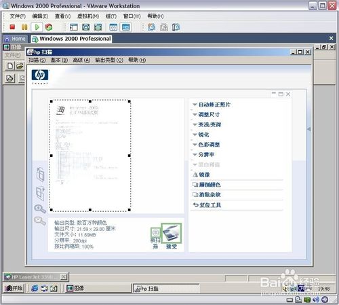
Task: Toggle the 颠倒颜色 invert colors option
Action: point(206,185)
